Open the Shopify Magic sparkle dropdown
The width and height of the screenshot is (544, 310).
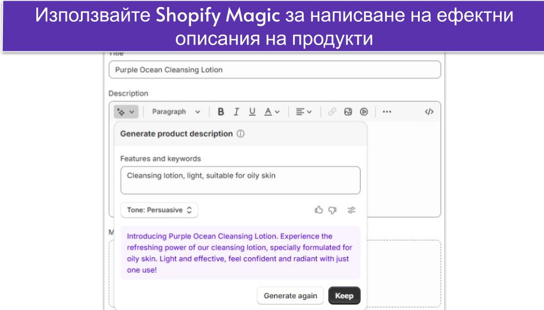[x=126, y=112]
